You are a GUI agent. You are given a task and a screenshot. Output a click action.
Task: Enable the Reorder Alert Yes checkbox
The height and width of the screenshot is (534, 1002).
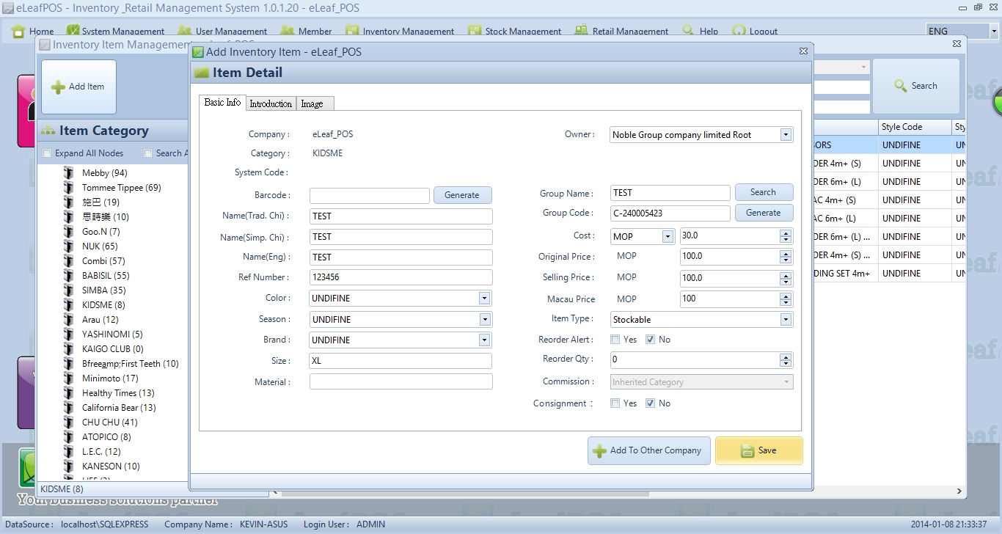coord(615,340)
